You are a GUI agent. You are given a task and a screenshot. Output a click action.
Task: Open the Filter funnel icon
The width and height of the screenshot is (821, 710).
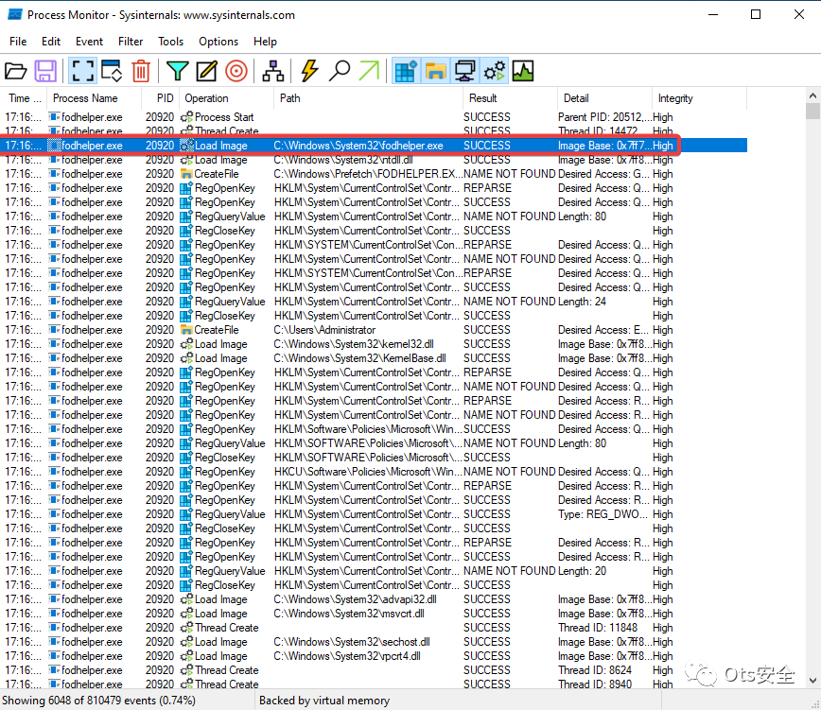[178, 71]
